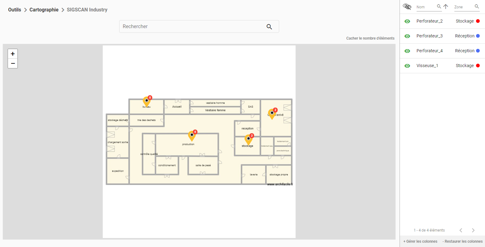Zoom out the map with minus button

(13, 63)
